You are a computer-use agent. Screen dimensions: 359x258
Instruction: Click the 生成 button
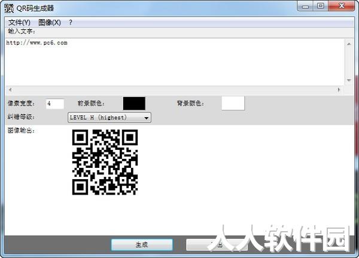pyautogui.click(x=142, y=245)
